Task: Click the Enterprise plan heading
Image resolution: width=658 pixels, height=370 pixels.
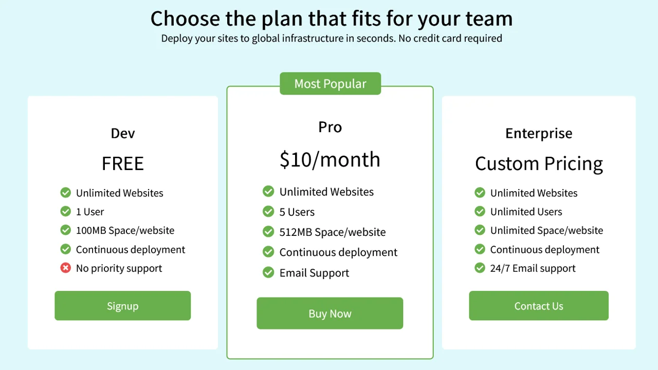Action: (x=538, y=133)
